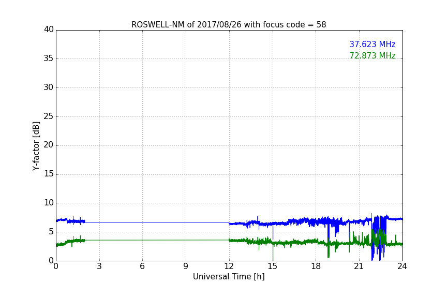447x298 pixels.
Task: Click x-axis tick label 12
Action: point(229,266)
